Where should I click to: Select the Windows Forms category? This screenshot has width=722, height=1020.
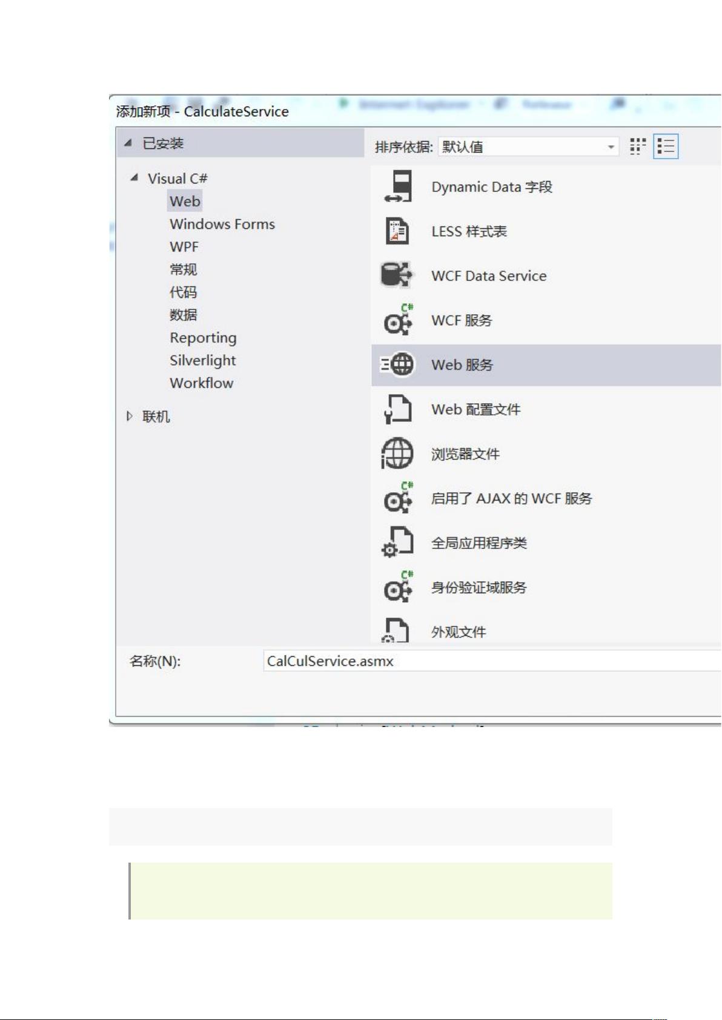coord(222,224)
